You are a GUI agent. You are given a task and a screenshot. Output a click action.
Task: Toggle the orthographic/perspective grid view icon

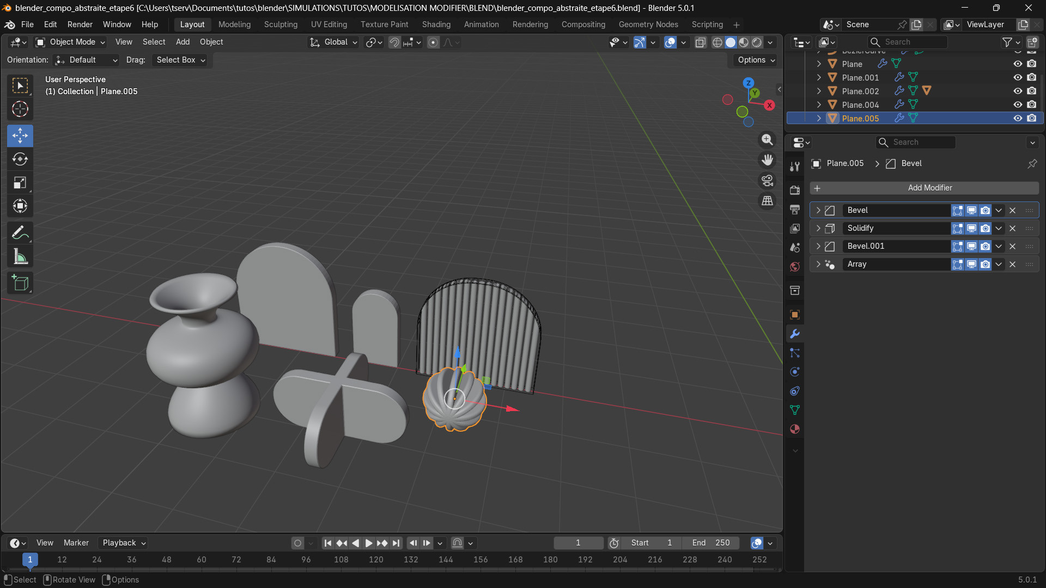pyautogui.click(x=767, y=201)
